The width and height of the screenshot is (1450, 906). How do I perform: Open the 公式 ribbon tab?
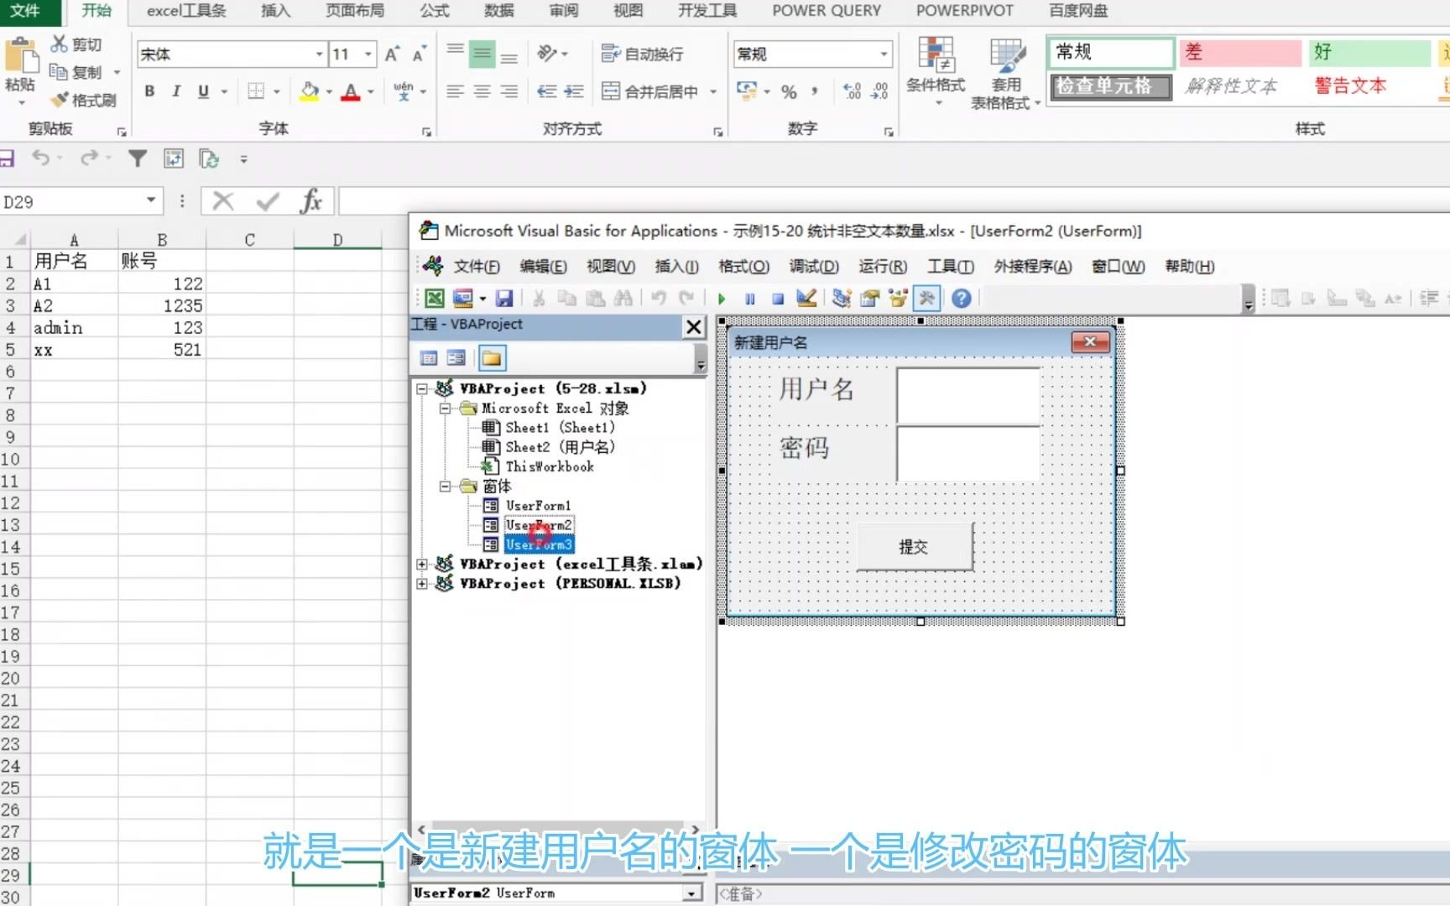pos(434,11)
